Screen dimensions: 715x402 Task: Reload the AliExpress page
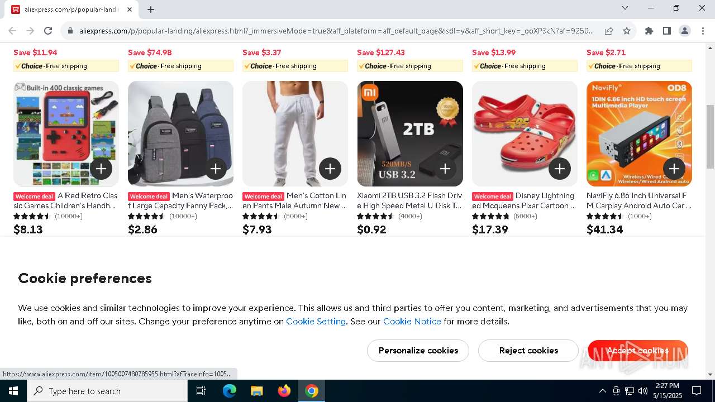(48, 31)
